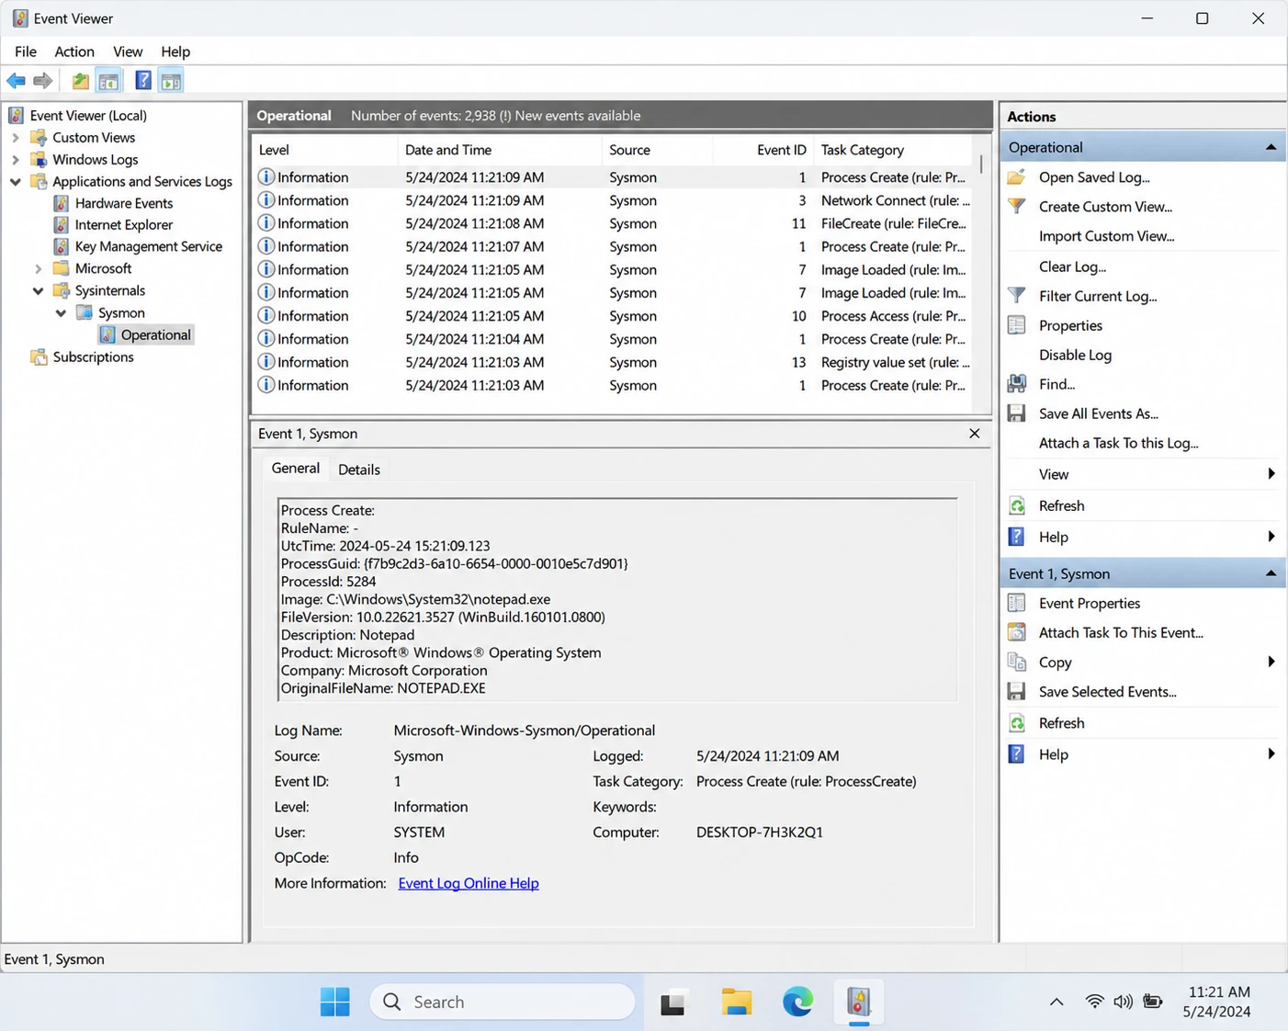Click the Back arrow toolbar icon
This screenshot has height=1031, width=1288.
coord(16,81)
